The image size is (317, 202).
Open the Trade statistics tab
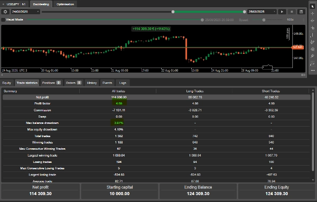point(27,83)
